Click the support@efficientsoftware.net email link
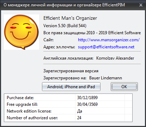This screenshot has width=146, height=127. click(x=106, y=47)
